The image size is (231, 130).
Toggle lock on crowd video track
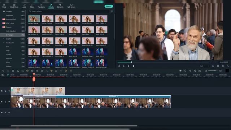click(6, 102)
